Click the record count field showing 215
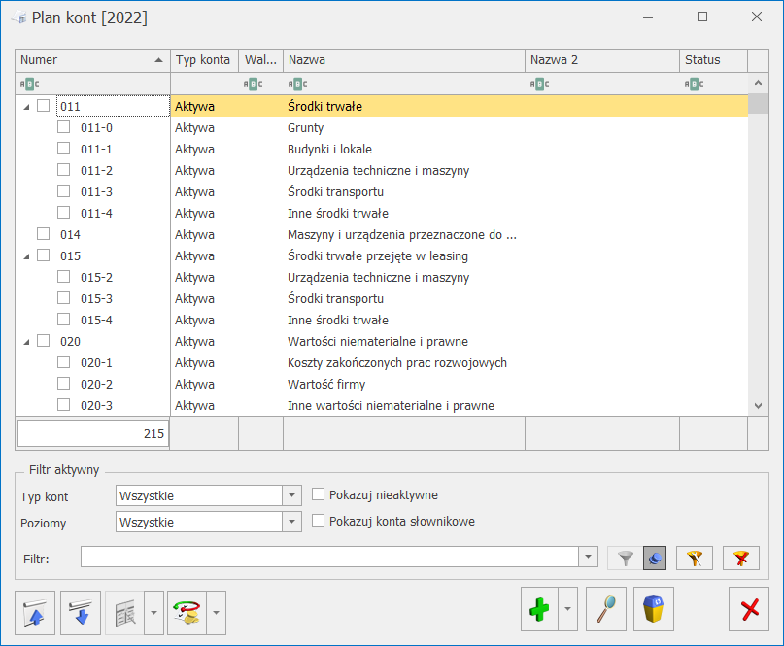This screenshot has width=784, height=646. [93, 433]
